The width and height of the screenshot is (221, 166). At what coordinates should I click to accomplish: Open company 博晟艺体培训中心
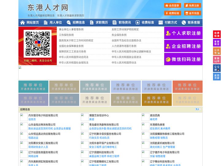coord(99,115)
